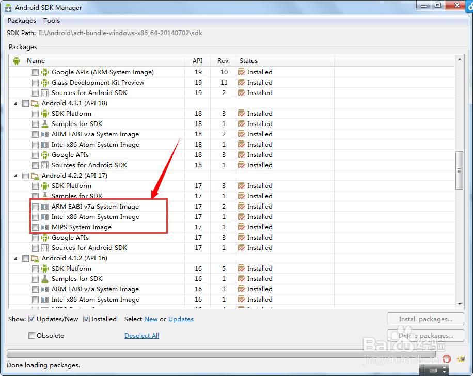Screen dimensions: 473x376
Task: Check the Intel x86 Atom API 17 checkbox
Action: [35, 217]
